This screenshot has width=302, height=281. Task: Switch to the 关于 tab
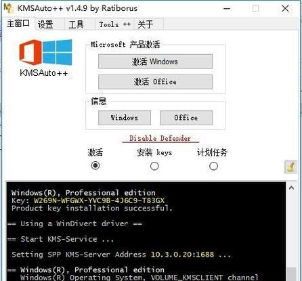pos(145,24)
